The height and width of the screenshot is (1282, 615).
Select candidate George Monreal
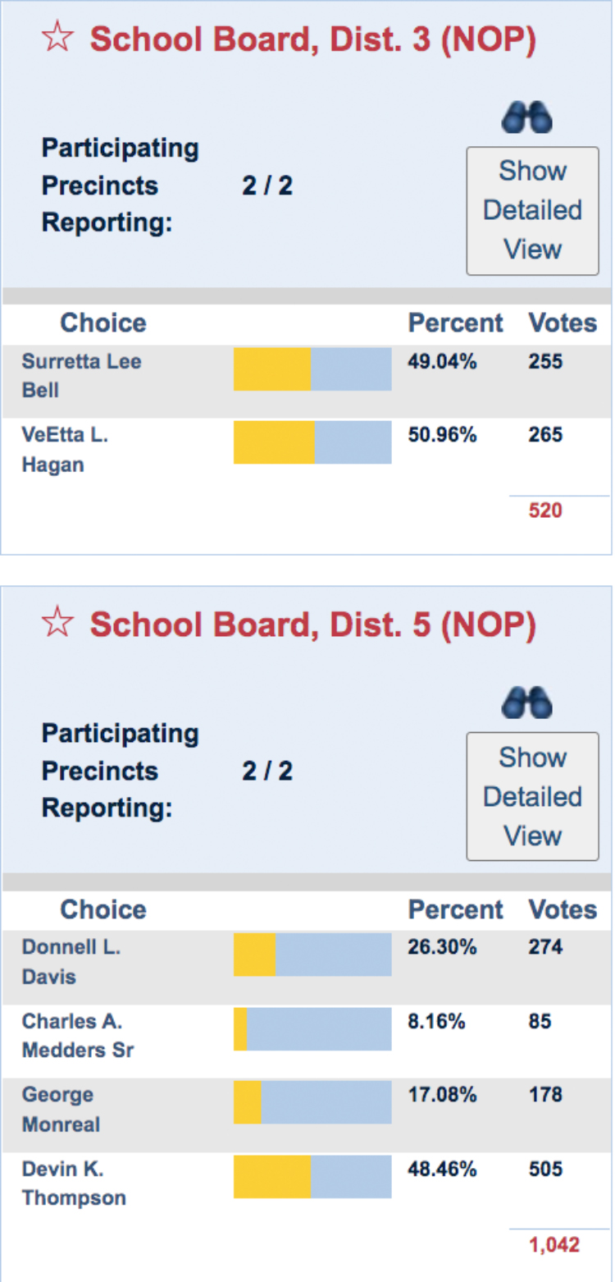tap(61, 1109)
